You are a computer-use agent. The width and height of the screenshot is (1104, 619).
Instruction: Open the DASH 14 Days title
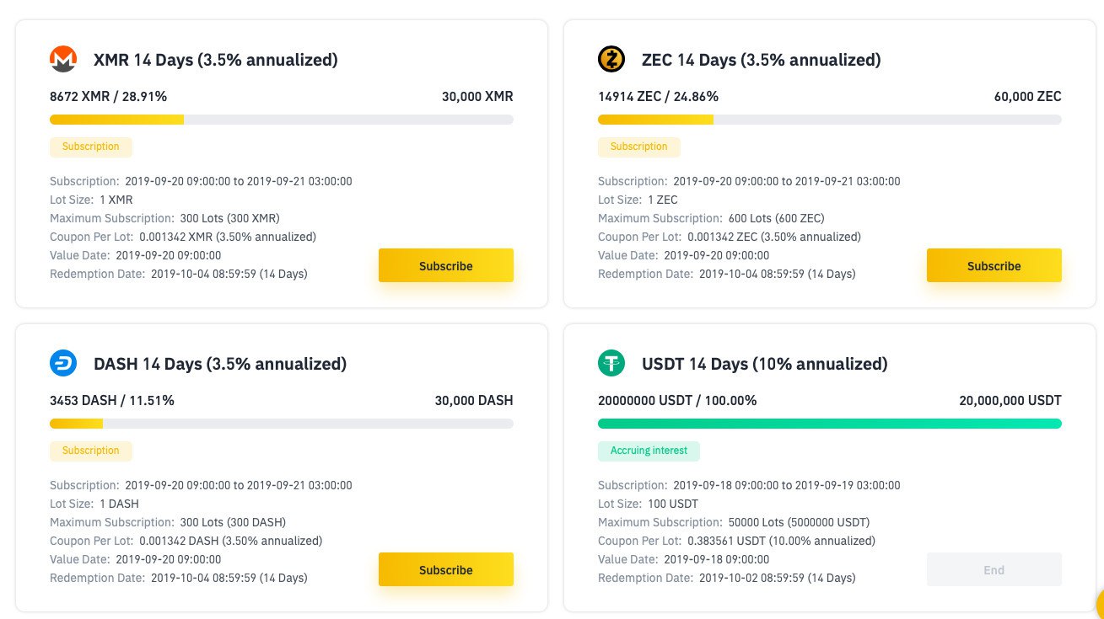(220, 364)
